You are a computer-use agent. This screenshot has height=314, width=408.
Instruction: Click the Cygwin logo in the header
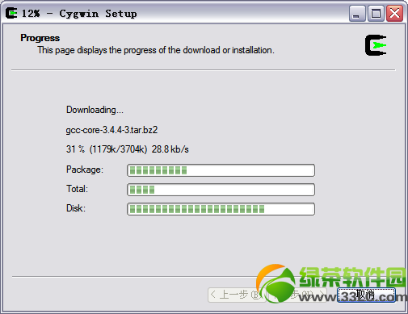click(x=376, y=45)
